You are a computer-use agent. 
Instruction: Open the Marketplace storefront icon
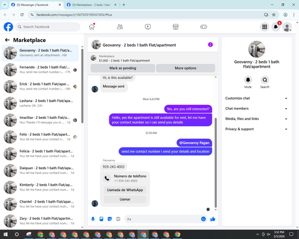point(176,27)
